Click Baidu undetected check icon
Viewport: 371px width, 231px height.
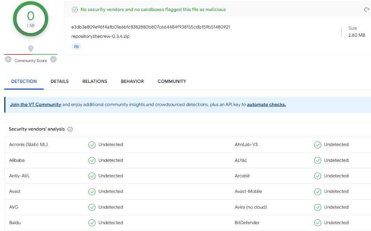pos(92,223)
